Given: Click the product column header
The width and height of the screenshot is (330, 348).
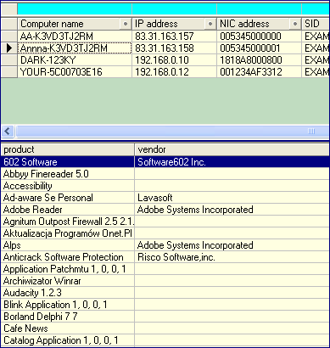Looking at the screenshot, I should [68, 149].
